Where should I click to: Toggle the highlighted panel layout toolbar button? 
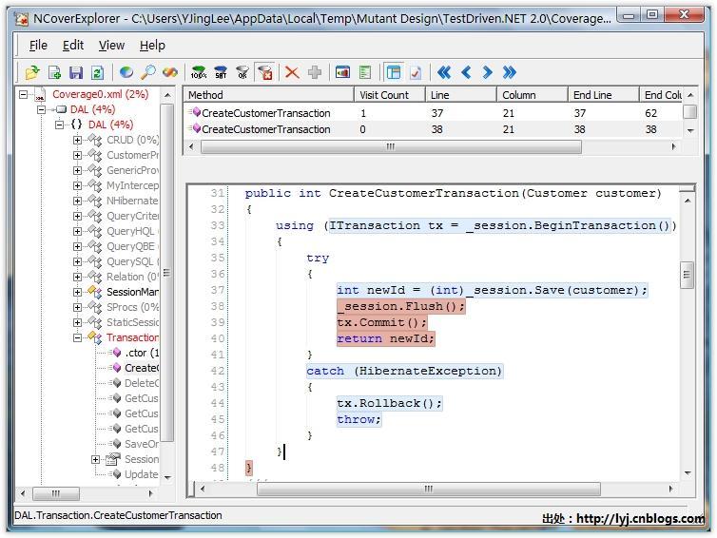coord(393,72)
